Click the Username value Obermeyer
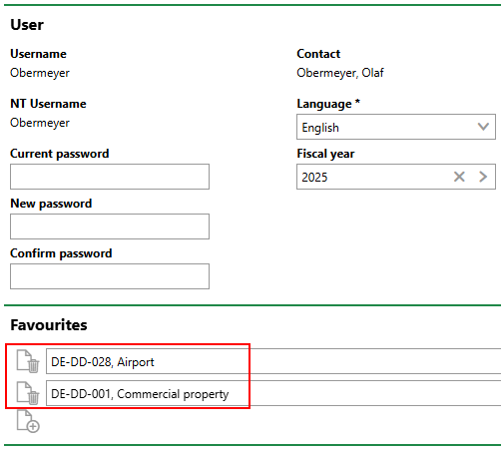The height and width of the screenshot is (450, 501). pos(40,73)
